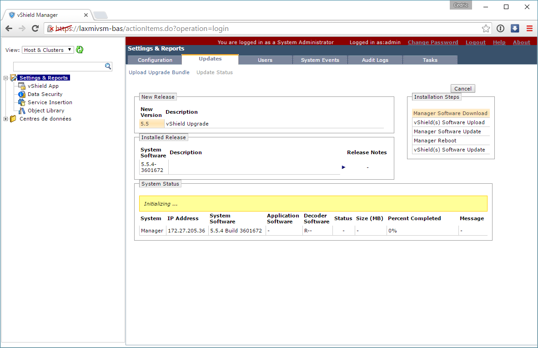Click the Object Library icon
This screenshot has height=348, width=538.
[x=22, y=111]
